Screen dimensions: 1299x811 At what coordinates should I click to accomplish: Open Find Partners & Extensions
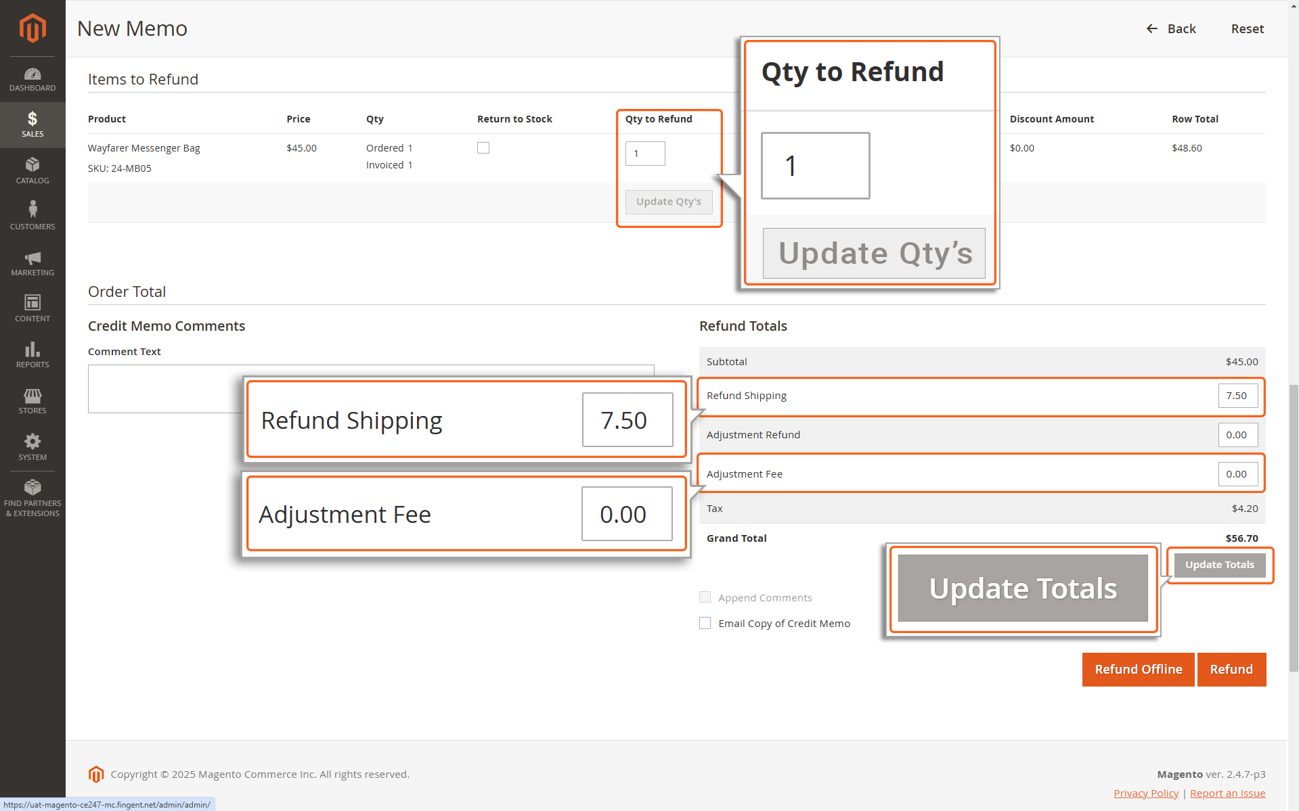pyautogui.click(x=32, y=499)
